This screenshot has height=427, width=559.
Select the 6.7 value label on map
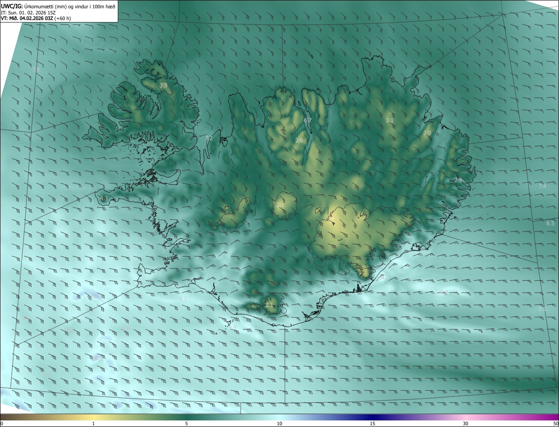coord(307,120)
